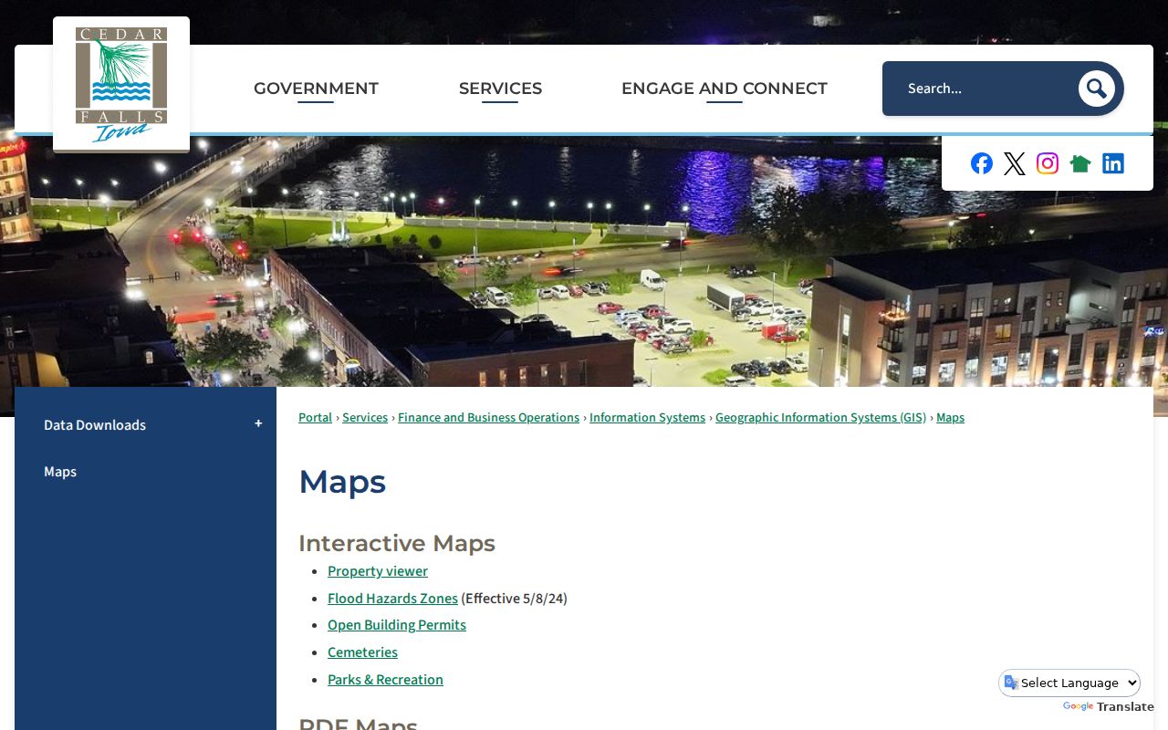Open the Open Building Permits link
The image size is (1168, 730).
pos(397,625)
